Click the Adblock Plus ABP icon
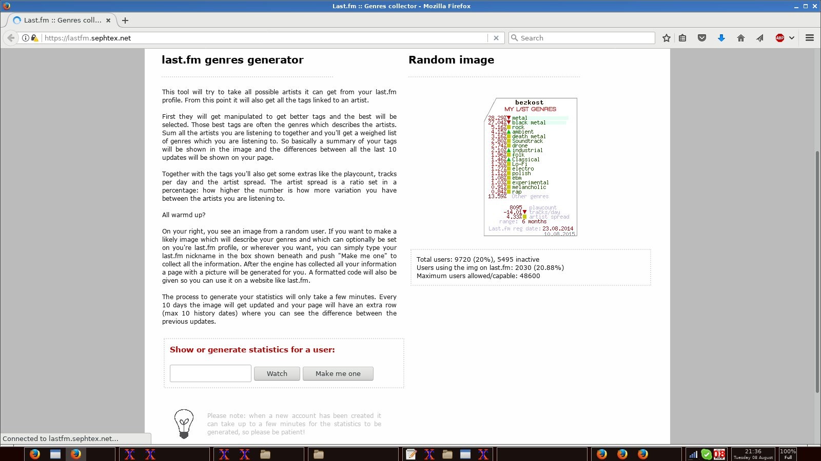The height and width of the screenshot is (461, 821). [779, 38]
